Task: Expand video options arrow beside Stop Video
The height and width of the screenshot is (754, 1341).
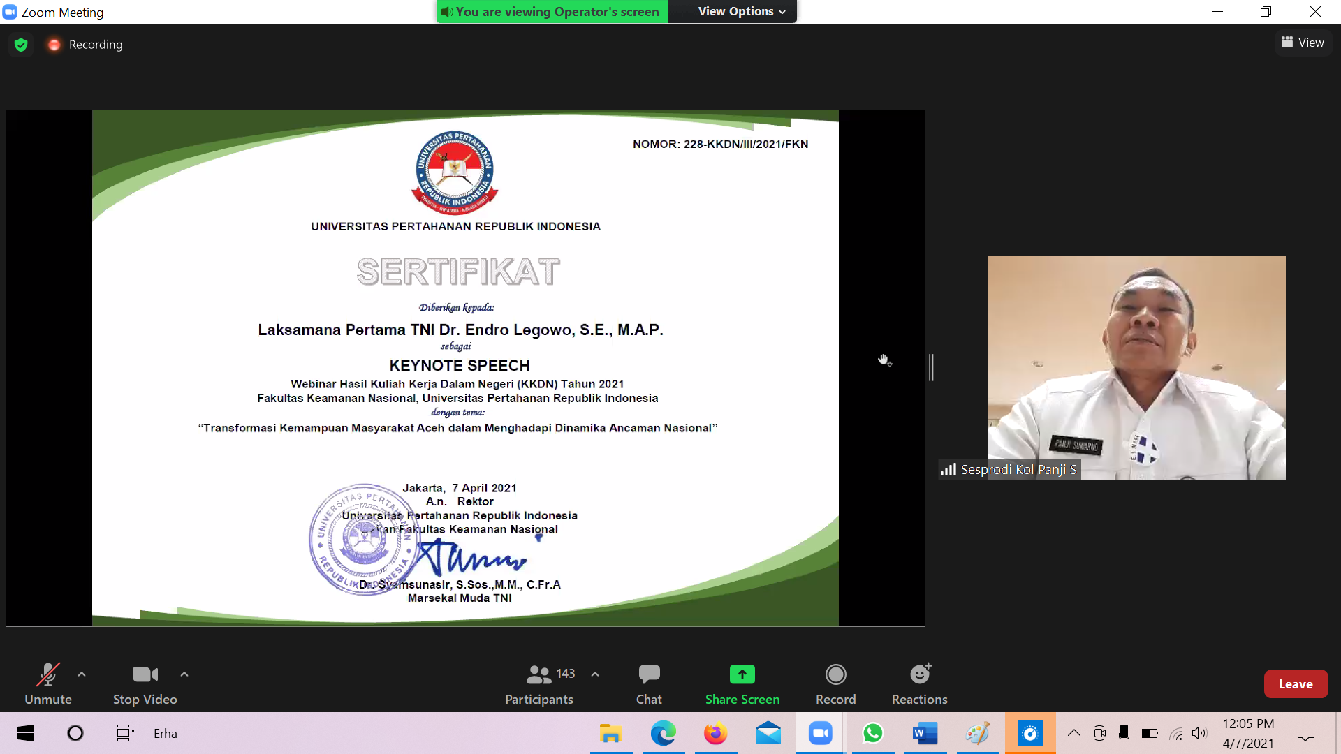Action: (x=184, y=674)
